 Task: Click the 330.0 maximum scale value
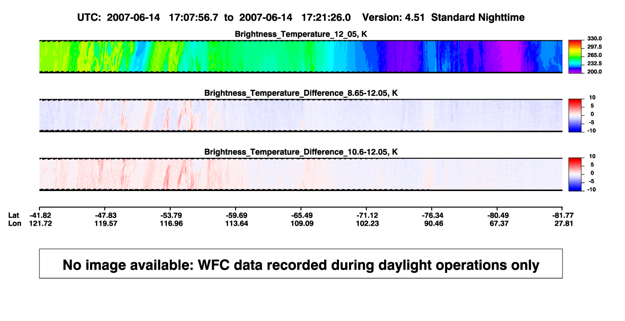594,39
